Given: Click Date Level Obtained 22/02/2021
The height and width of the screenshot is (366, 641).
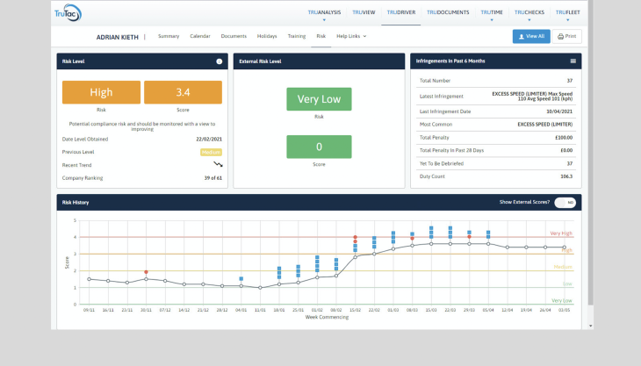Looking at the screenshot, I should tap(209, 140).
